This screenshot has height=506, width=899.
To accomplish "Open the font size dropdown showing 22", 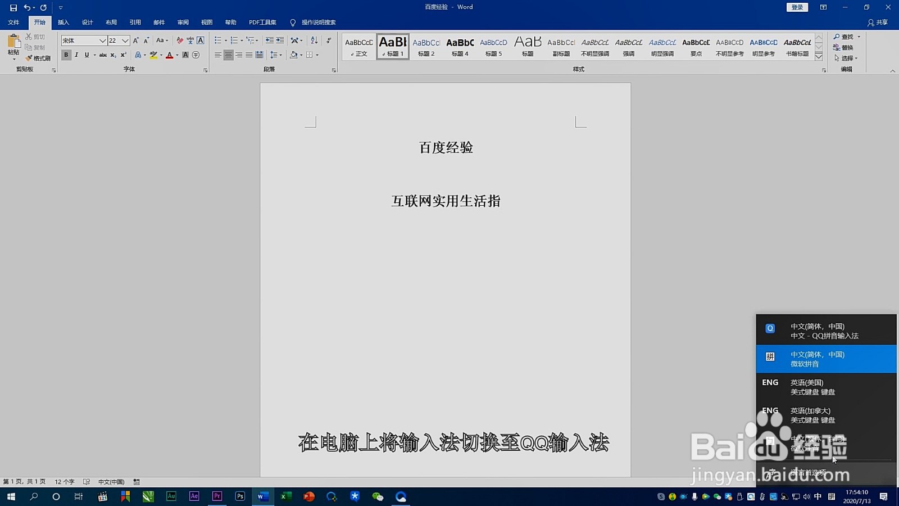I will pyautogui.click(x=125, y=40).
